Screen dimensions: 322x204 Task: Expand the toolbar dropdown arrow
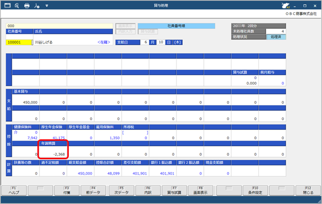click(47, 5)
